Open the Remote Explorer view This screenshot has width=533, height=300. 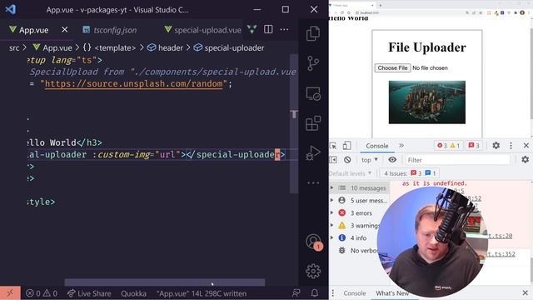tap(313, 93)
